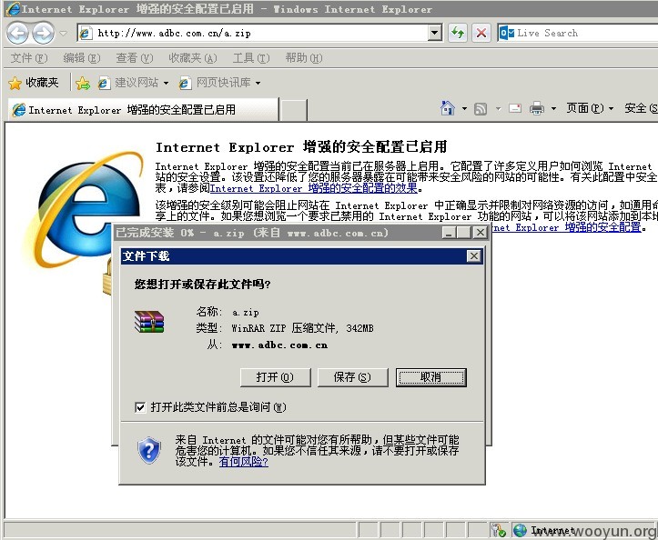The width and height of the screenshot is (658, 540).
Task: Uncheck 打开此类文件前总是询问 checkbox
Action: pyautogui.click(x=140, y=407)
